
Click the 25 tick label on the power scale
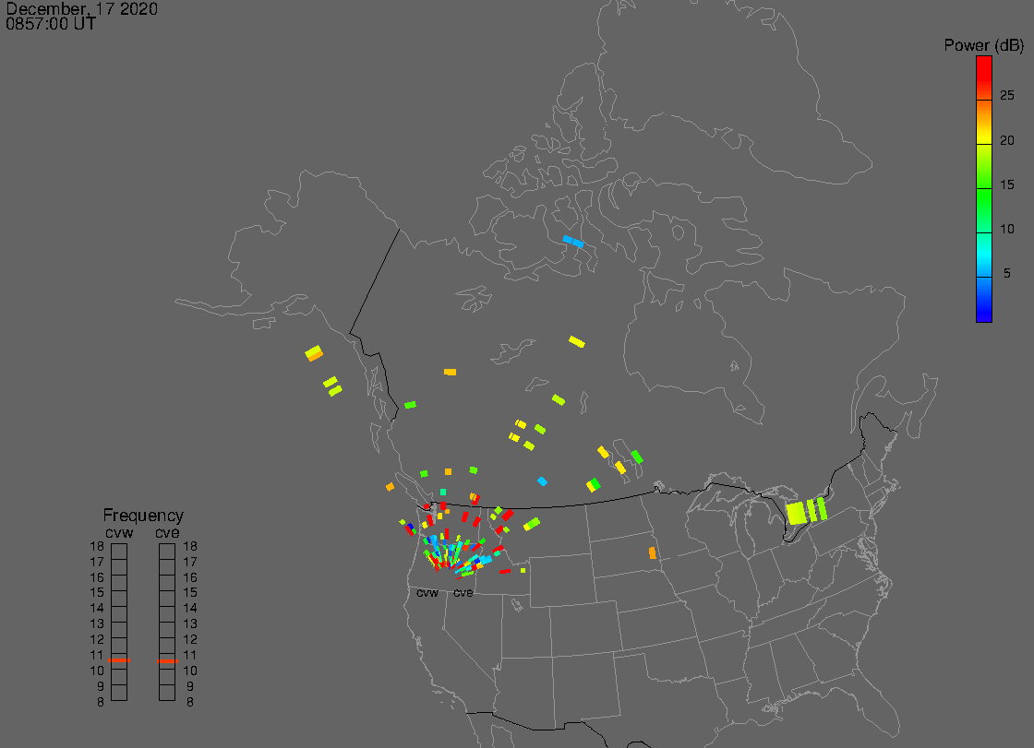[1006, 96]
